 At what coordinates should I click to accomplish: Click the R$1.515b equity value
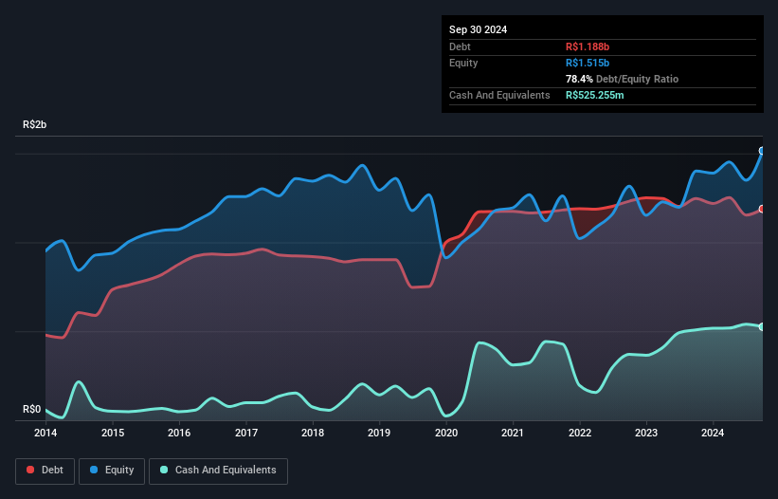pyautogui.click(x=588, y=63)
